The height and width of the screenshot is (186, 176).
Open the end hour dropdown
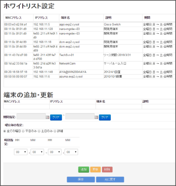(54, 152)
